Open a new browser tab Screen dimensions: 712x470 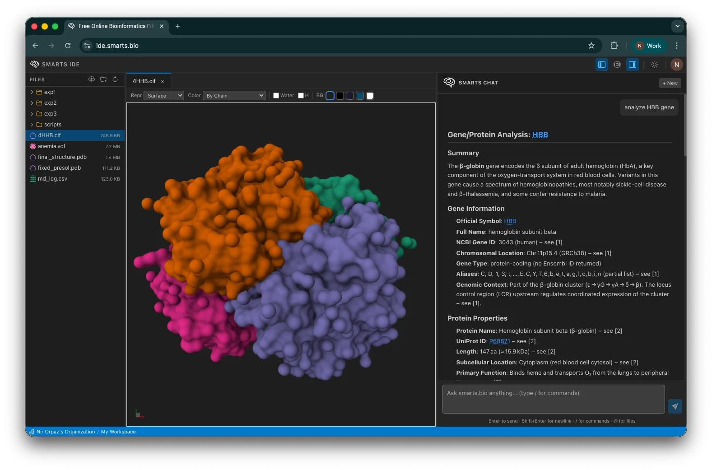[x=178, y=26]
